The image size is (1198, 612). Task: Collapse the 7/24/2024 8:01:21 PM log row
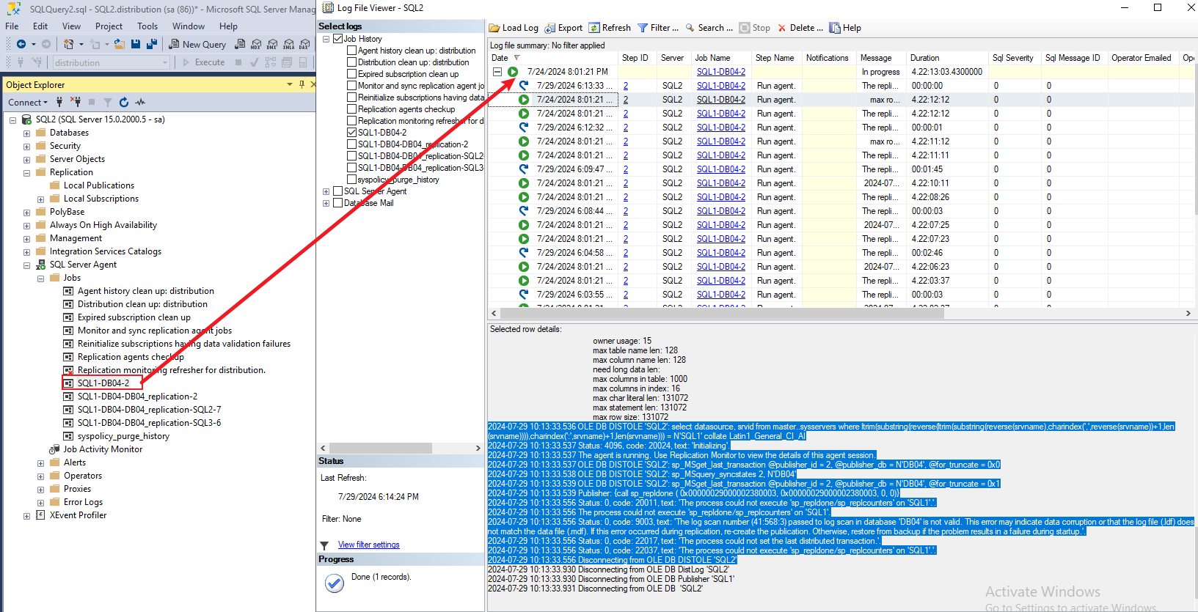click(x=497, y=72)
